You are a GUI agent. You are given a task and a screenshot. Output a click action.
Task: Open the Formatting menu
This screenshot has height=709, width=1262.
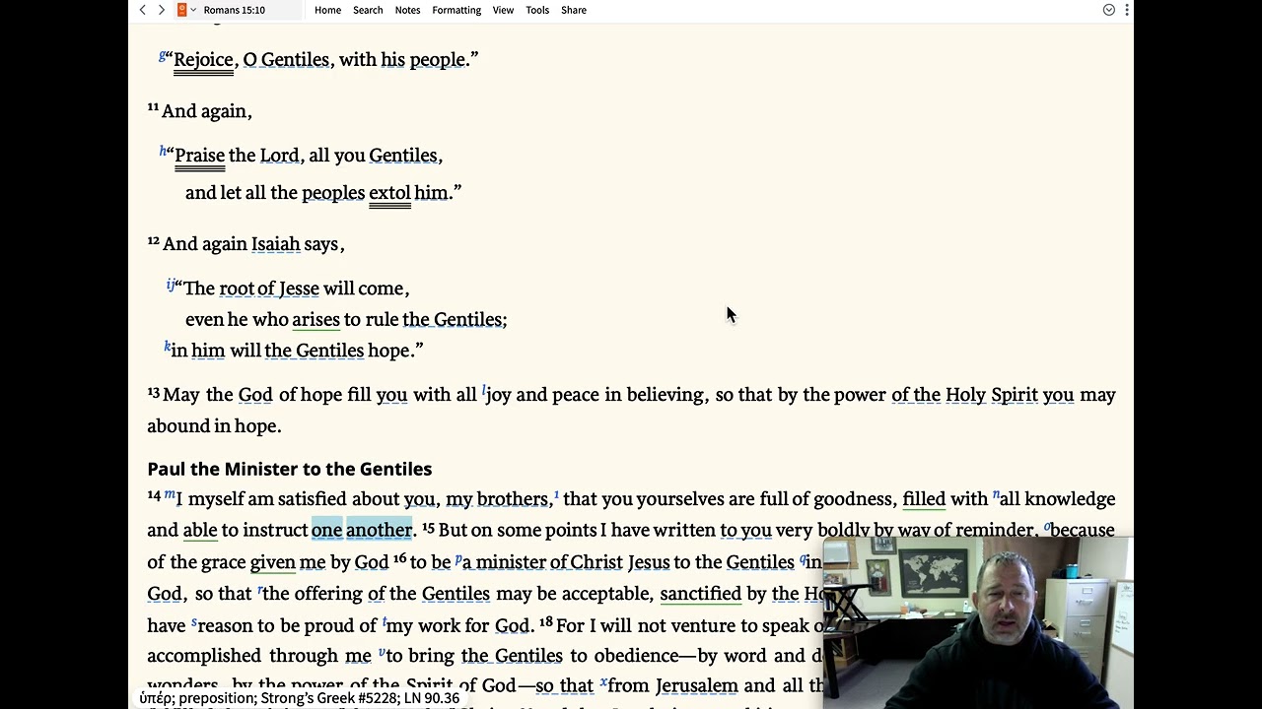(x=456, y=10)
